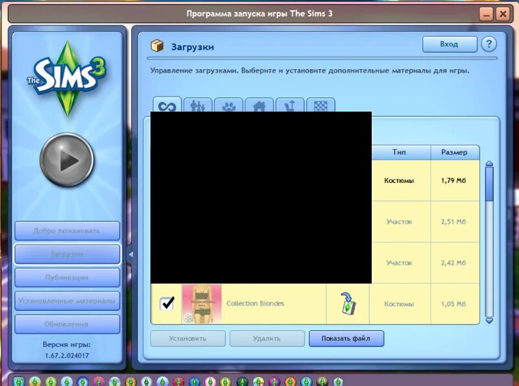Click the Collection Blondes thumbnail image
This screenshot has height=386, width=519.
(x=202, y=304)
